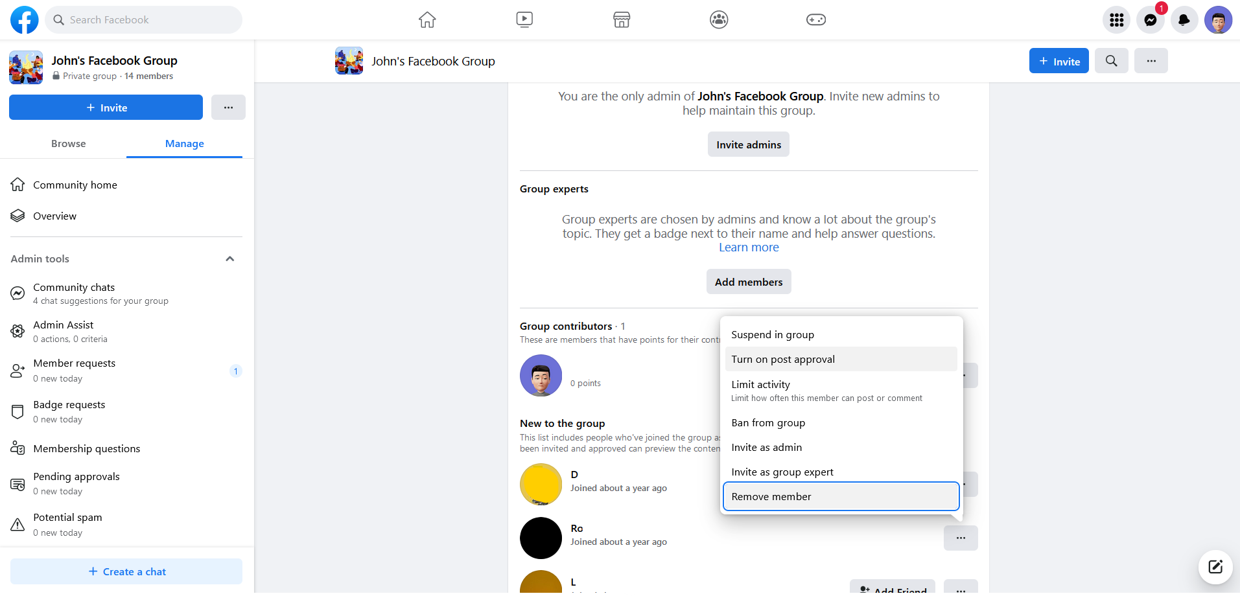Screen dimensions: 1240x596
Task: Switch to the Browse tab
Action: [x=69, y=143]
